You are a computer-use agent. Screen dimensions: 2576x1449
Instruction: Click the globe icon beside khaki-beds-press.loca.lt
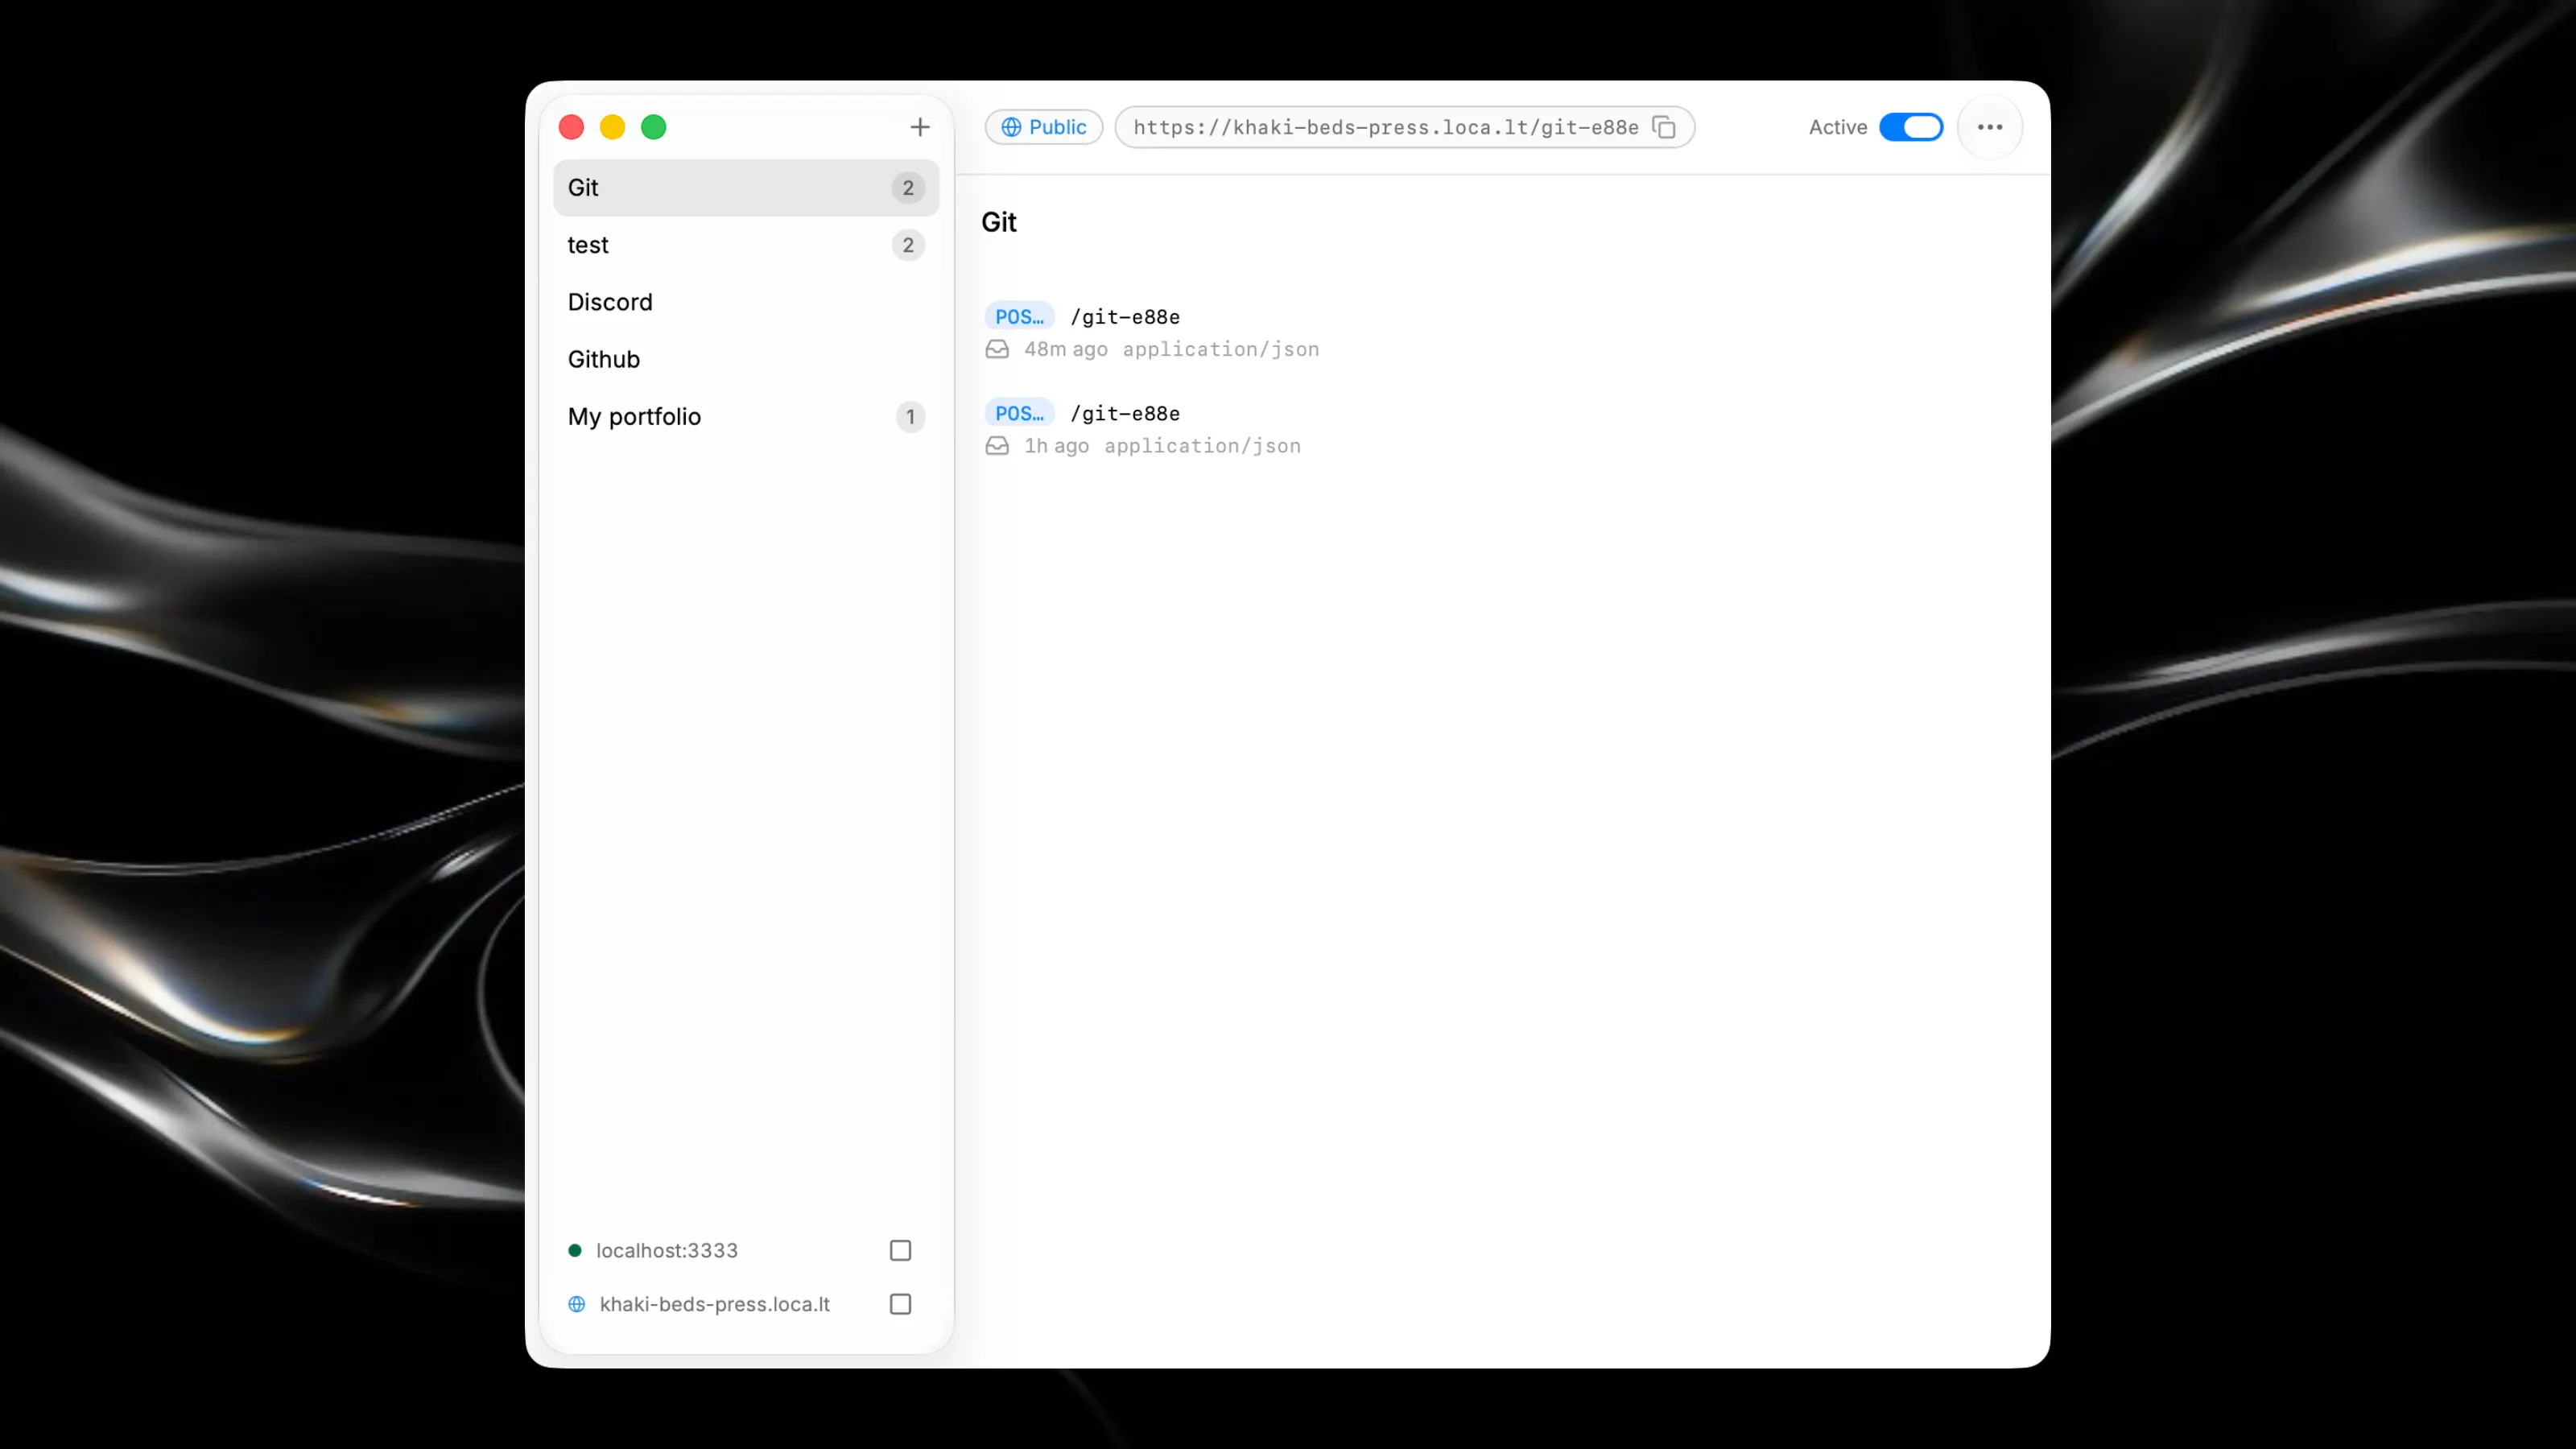pos(577,1304)
